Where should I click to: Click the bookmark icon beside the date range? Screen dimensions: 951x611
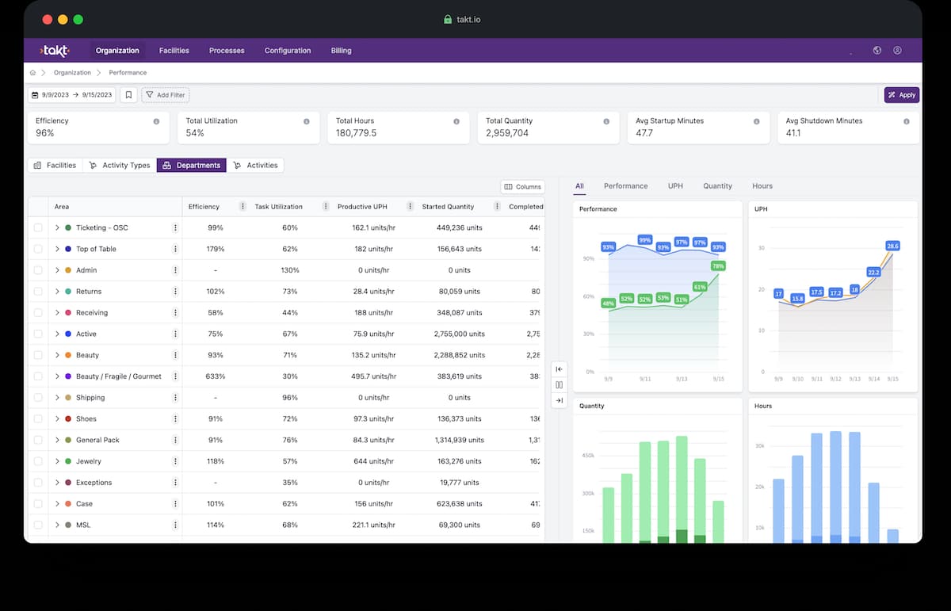[x=129, y=95]
